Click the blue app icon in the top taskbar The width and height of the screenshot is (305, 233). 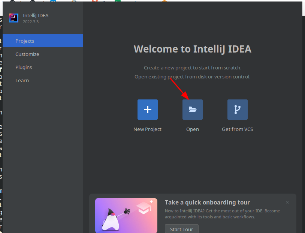[52, 2]
